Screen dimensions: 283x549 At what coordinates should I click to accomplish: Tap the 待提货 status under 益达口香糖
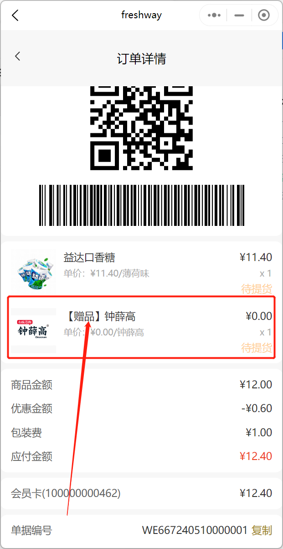pyautogui.click(x=257, y=289)
